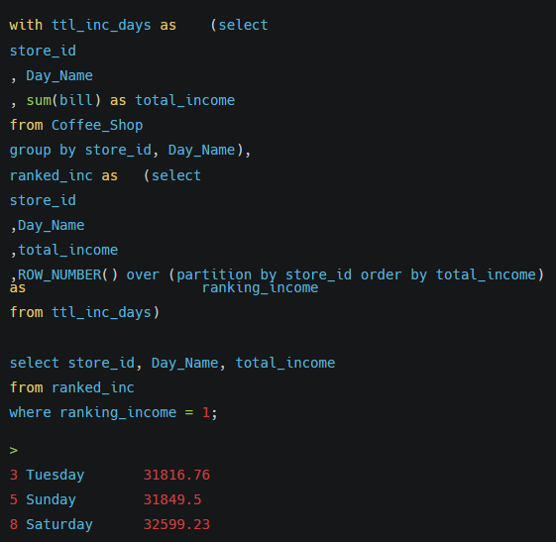Click the Tuesday result row
The width and height of the screenshot is (556, 542).
[110, 475]
